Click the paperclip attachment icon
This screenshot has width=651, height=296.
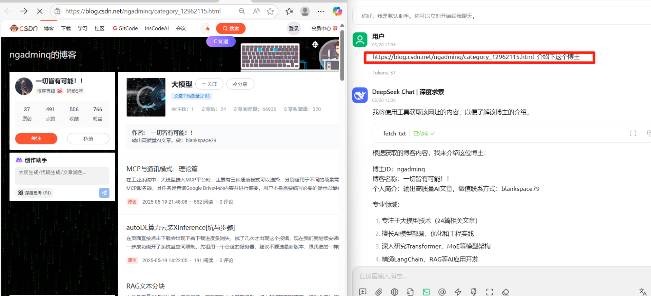(379, 292)
